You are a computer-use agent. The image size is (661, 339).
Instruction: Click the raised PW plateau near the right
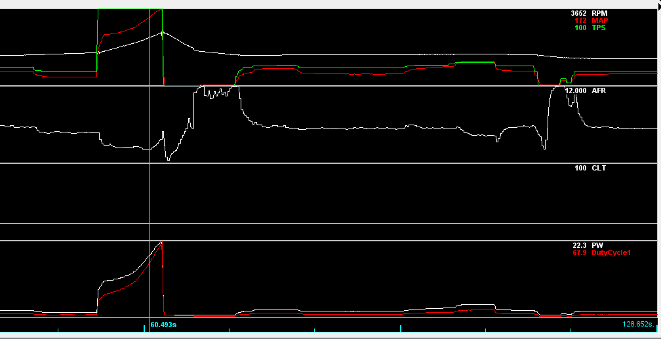coord(477,306)
